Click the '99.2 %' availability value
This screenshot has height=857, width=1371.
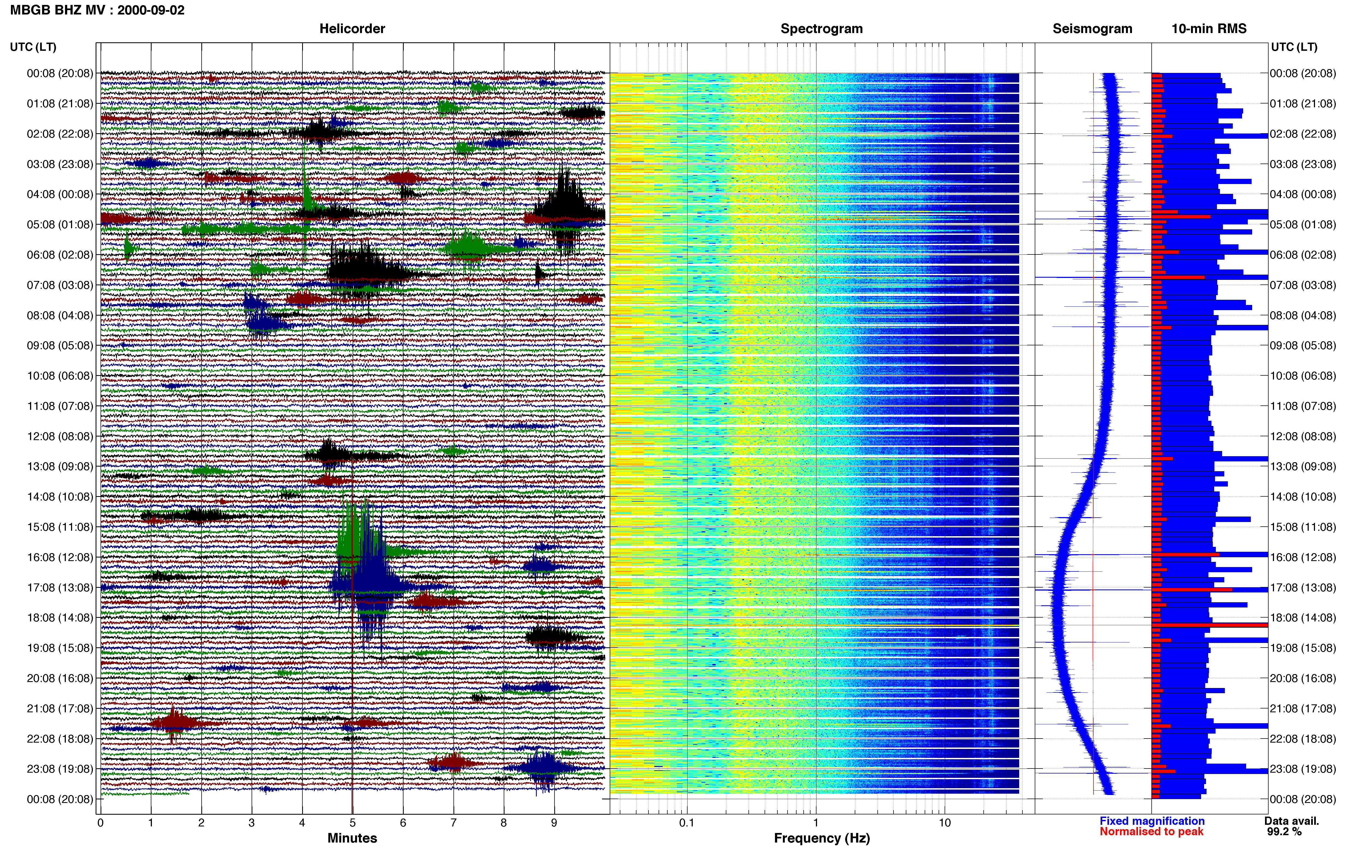coord(1284,832)
